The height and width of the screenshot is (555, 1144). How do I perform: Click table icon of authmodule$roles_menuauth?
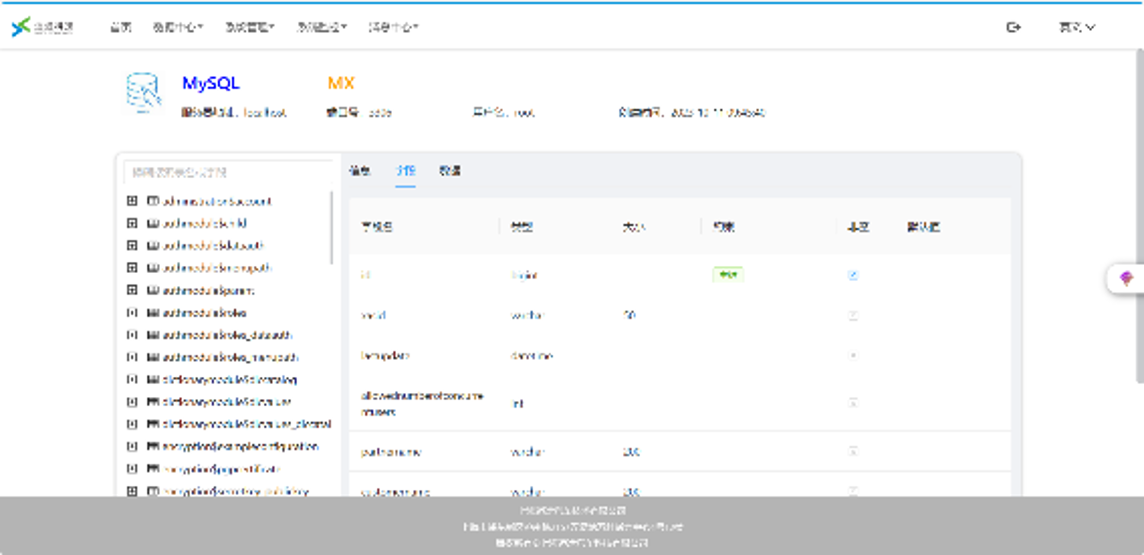[x=153, y=357]
